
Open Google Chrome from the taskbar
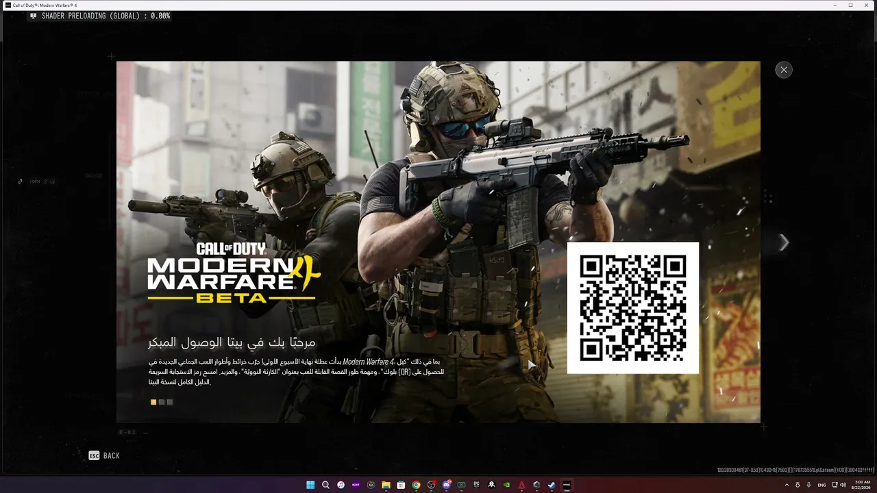416,485
